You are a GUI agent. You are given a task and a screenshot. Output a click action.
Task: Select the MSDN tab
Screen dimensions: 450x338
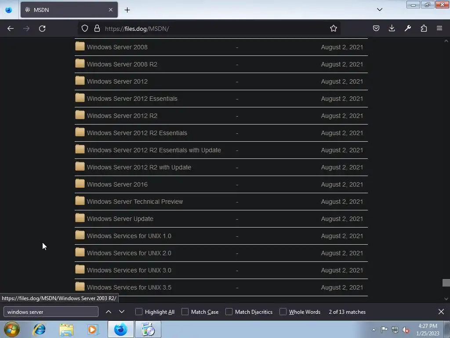click(69, 10)
